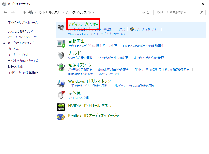Open 赤外線 heading link

tap(74, 93)
